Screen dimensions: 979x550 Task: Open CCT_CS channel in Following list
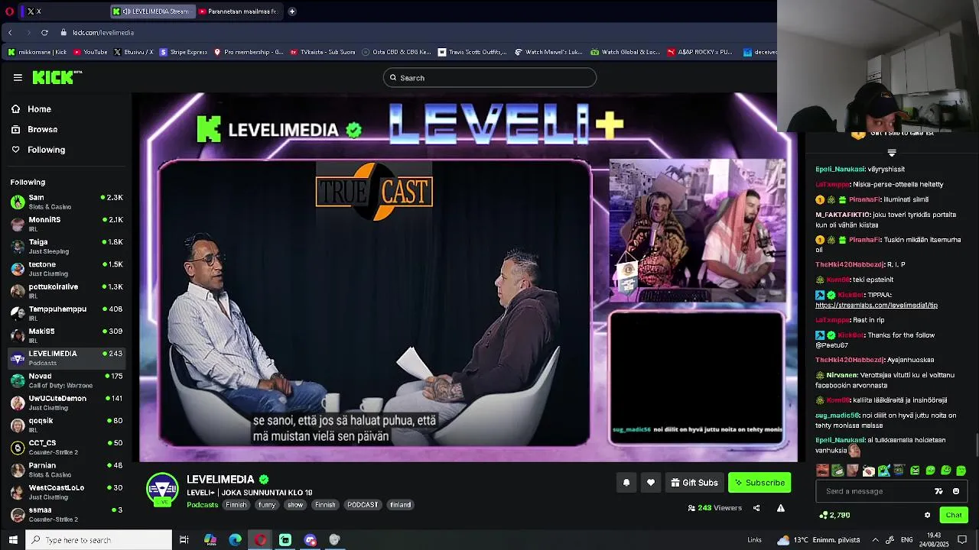pos(66,447)
